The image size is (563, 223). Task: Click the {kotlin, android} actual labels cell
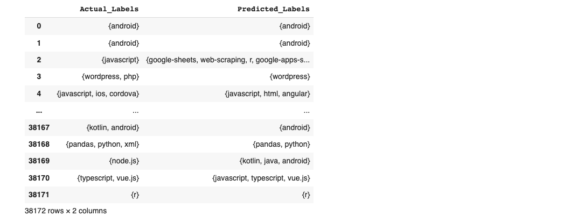113,128
